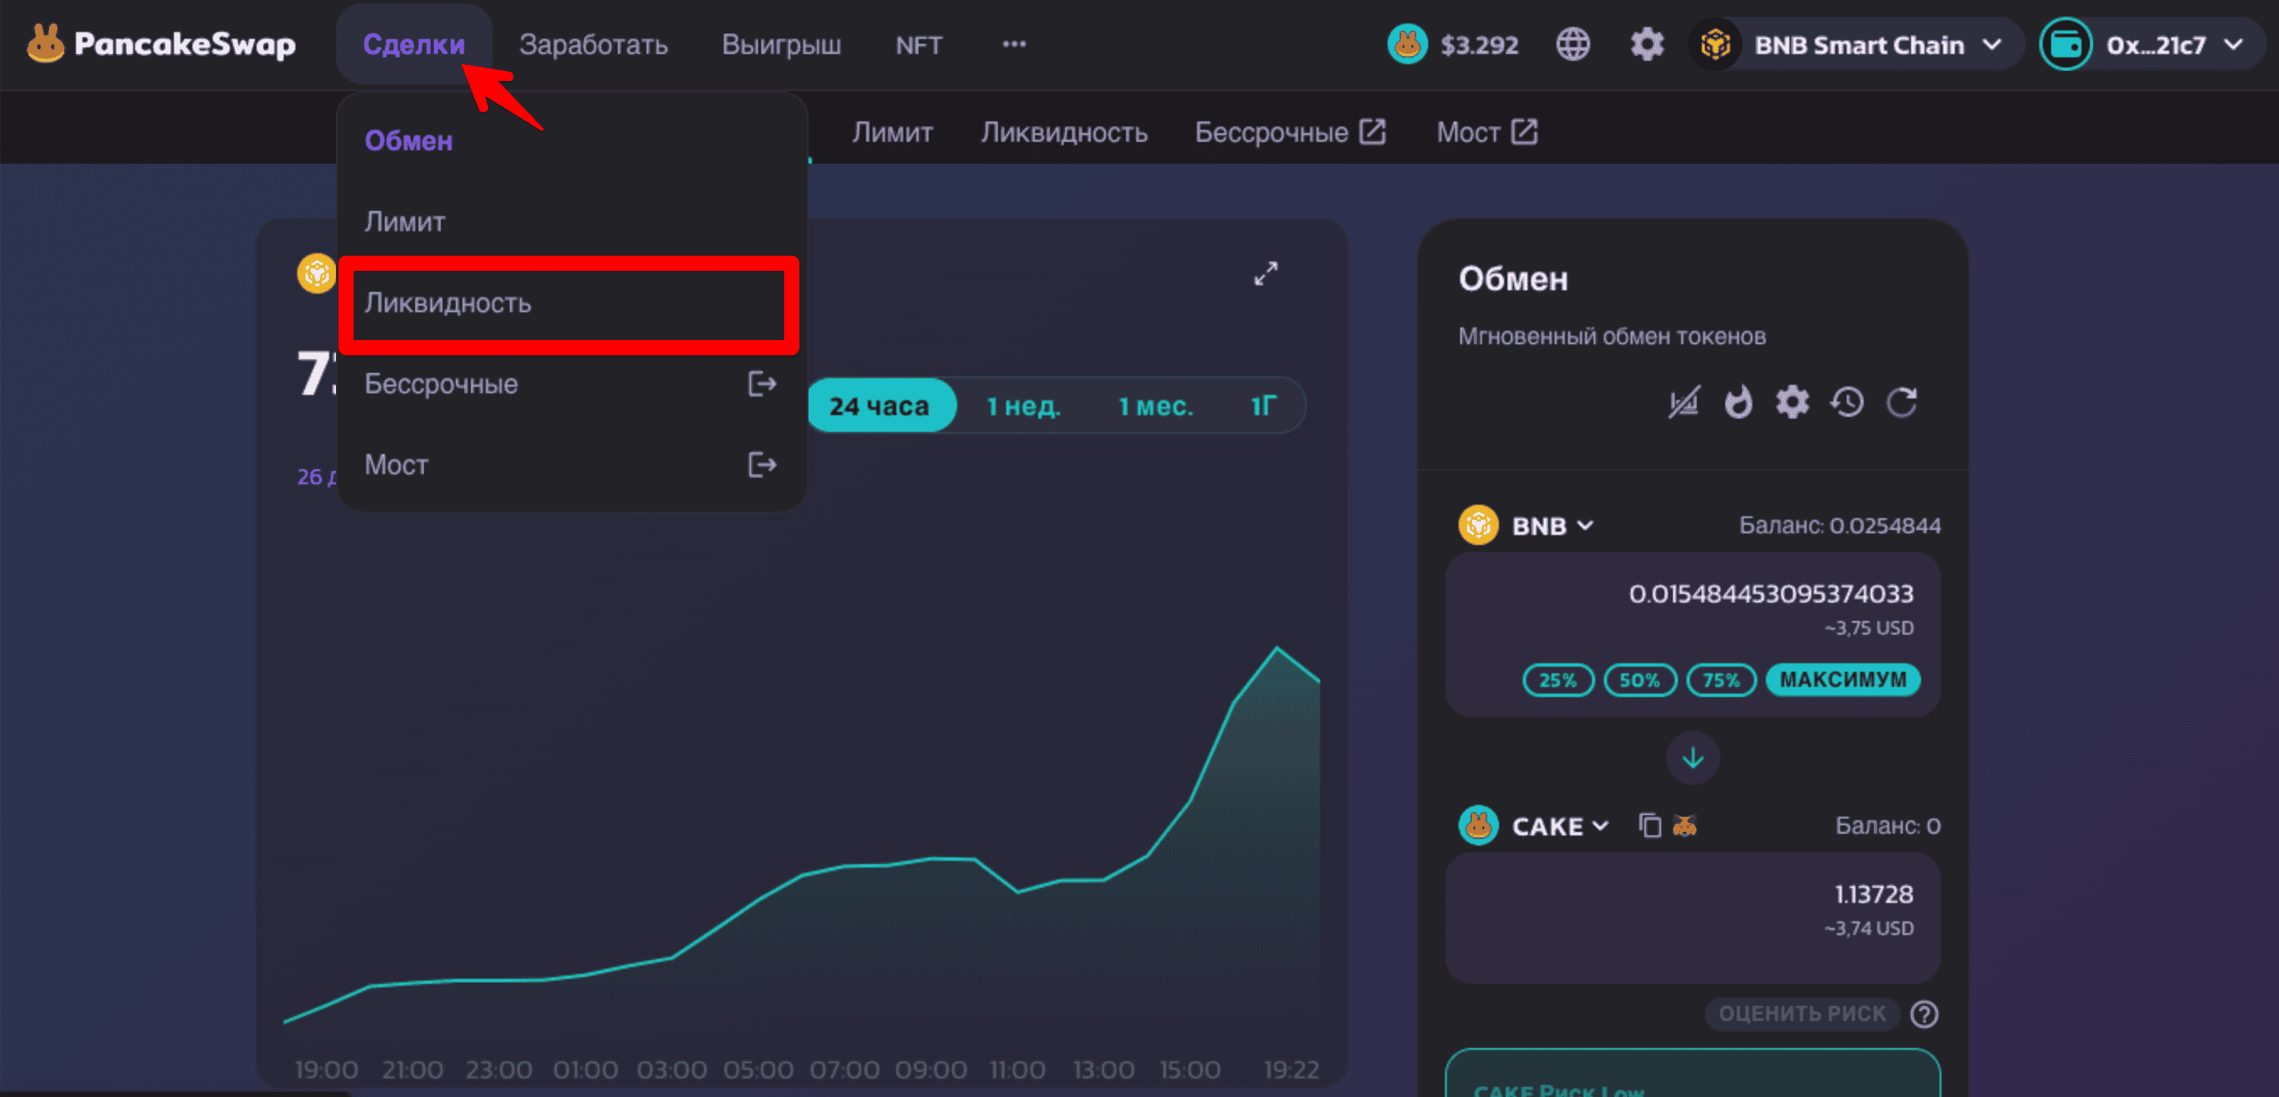The height and width of the screenshot is (1097, 2279).
Task: Choose Обмен in the dropdown
Action: point(571,141)
